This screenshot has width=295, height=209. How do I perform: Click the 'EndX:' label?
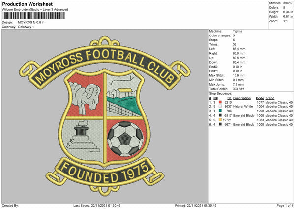click(x=213, y=67)
